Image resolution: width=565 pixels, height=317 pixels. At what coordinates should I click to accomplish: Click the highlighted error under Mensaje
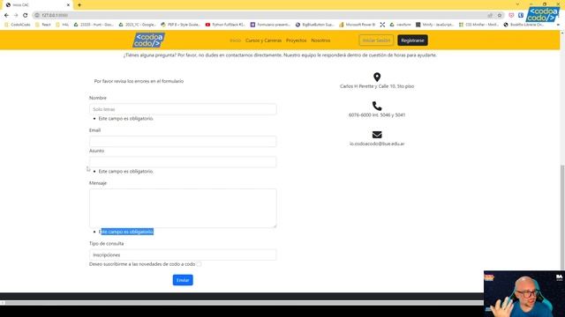point(126,232)
